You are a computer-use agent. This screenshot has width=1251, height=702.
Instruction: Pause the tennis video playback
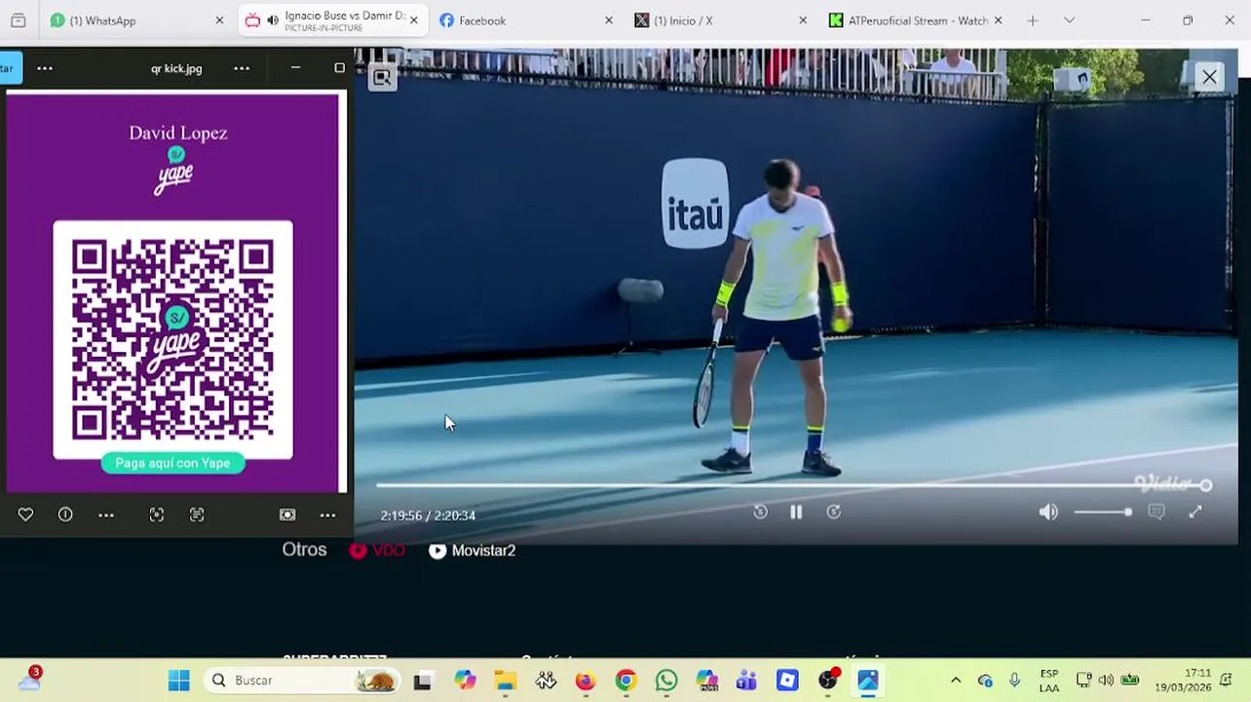(796, 512)
